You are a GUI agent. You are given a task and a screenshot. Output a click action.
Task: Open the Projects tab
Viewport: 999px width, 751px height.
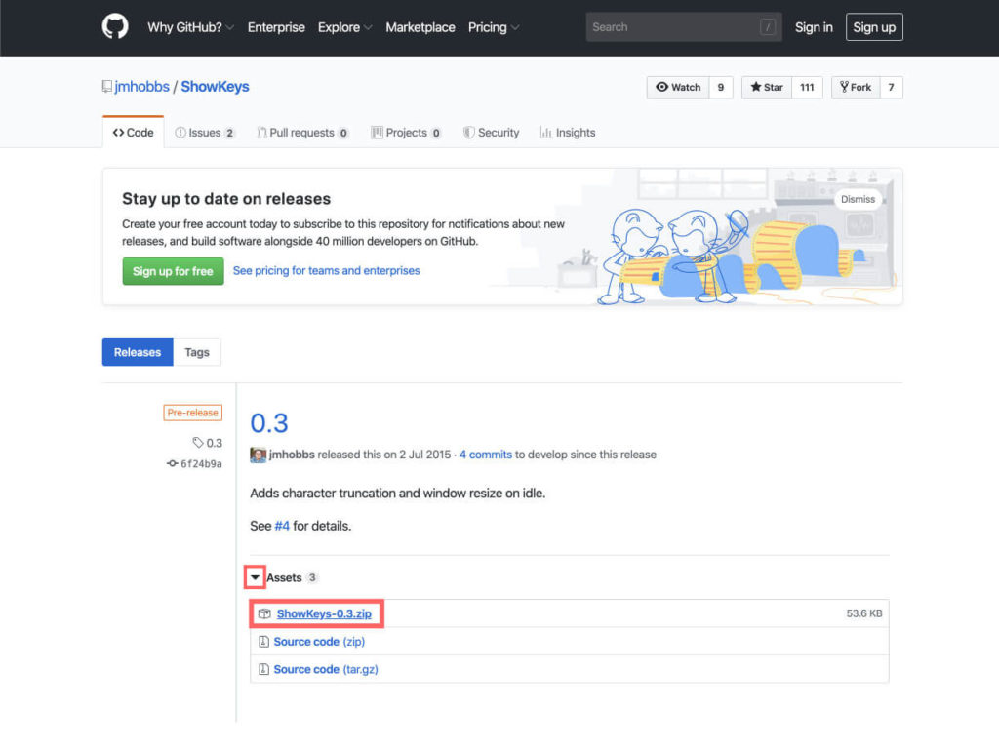[406, 133]
